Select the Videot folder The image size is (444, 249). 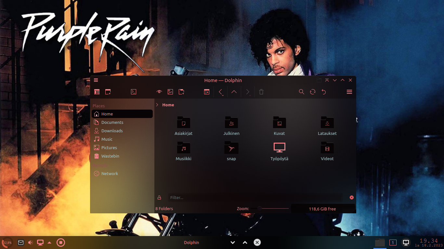click(x=327, y=151)
